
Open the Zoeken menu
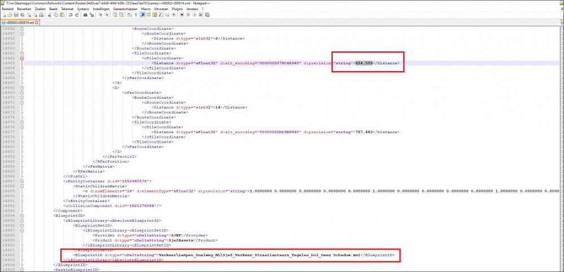(39, 9)
